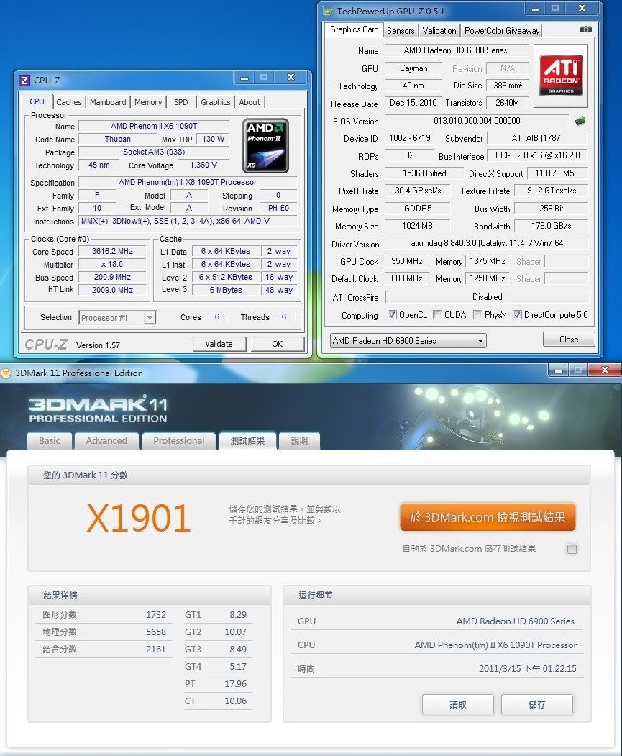Open the About tab in CPU-Z
Screen dimensions: 622x756
250,102
